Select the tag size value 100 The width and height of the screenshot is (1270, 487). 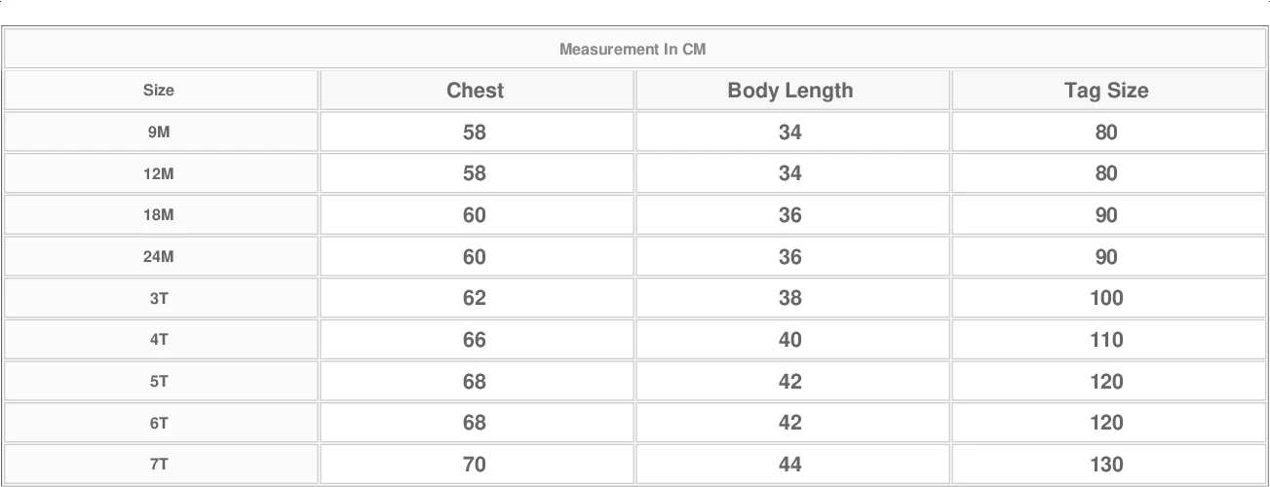point(1106,298)
